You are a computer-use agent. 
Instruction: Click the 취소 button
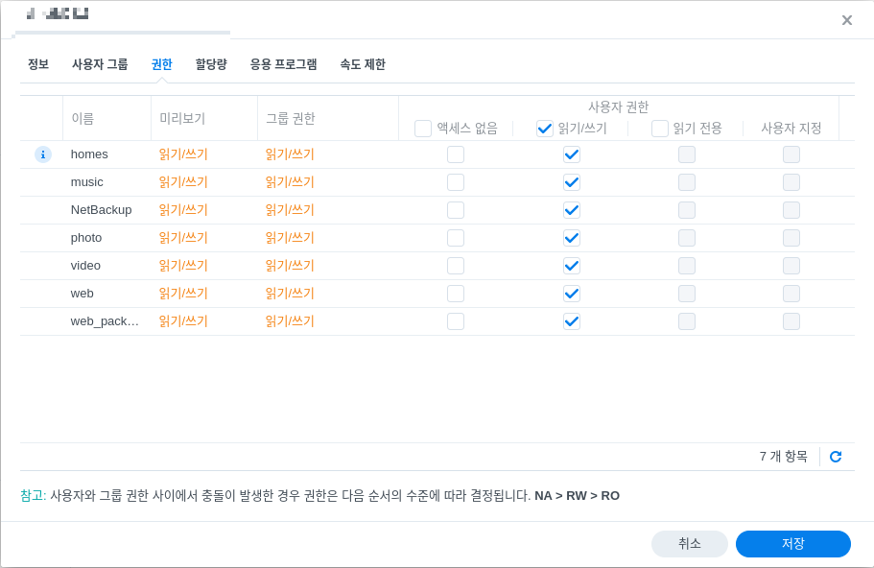[690, 543]
